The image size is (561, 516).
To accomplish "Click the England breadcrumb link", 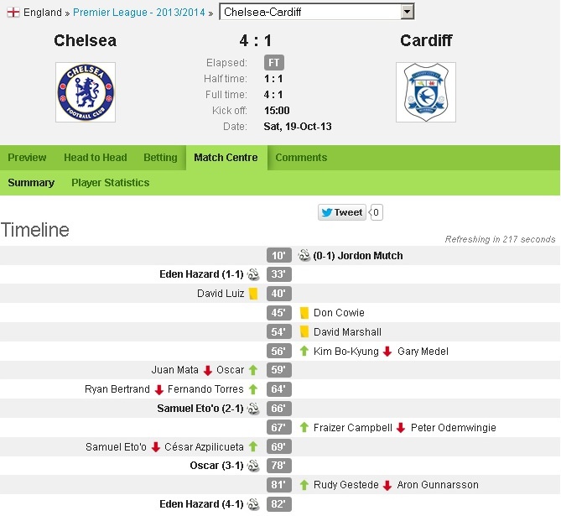I will [42, 13].
